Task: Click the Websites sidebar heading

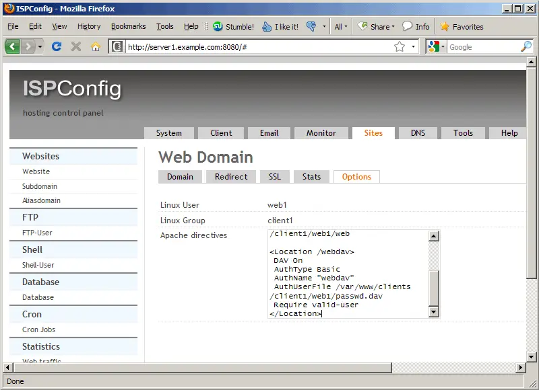Action: pos(40,157)
